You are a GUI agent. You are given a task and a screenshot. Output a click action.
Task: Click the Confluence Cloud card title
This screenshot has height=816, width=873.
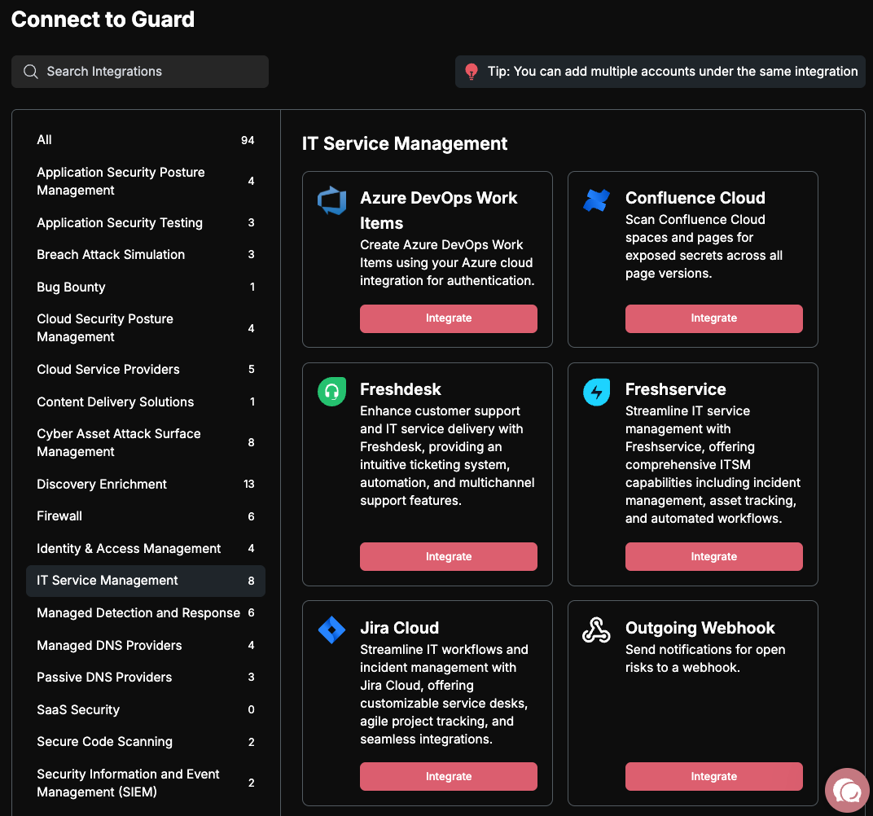point(695,198)
